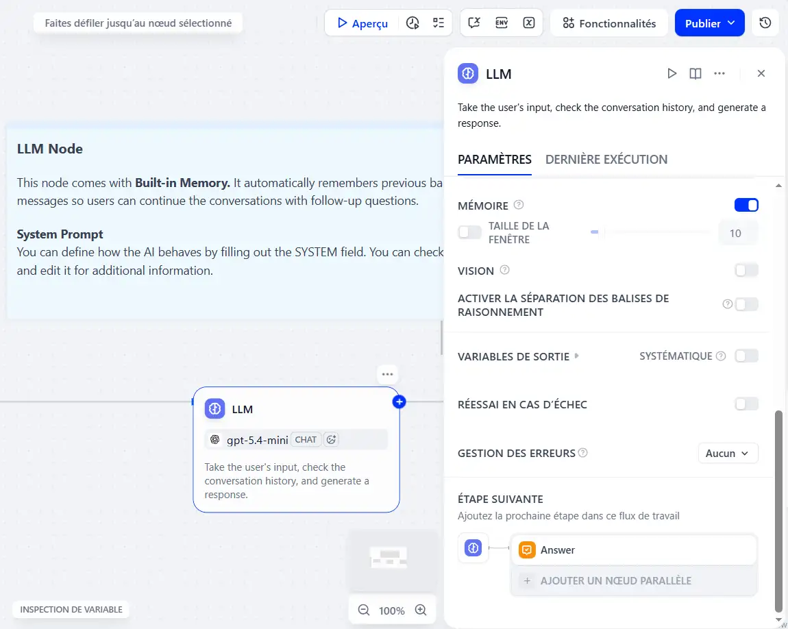Click the MÉMOIRE help icon
This screenshot has height=629, width=788.
click(519, 205)
